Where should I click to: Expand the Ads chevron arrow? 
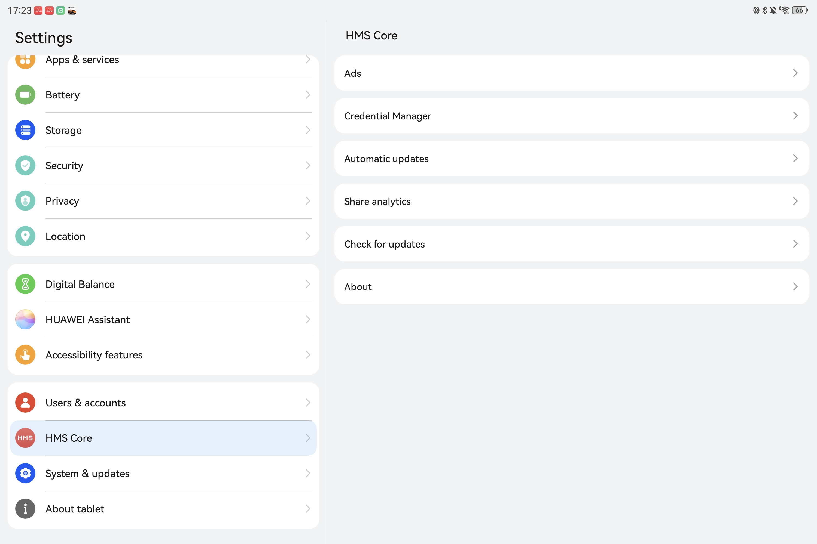click(795, 73)
